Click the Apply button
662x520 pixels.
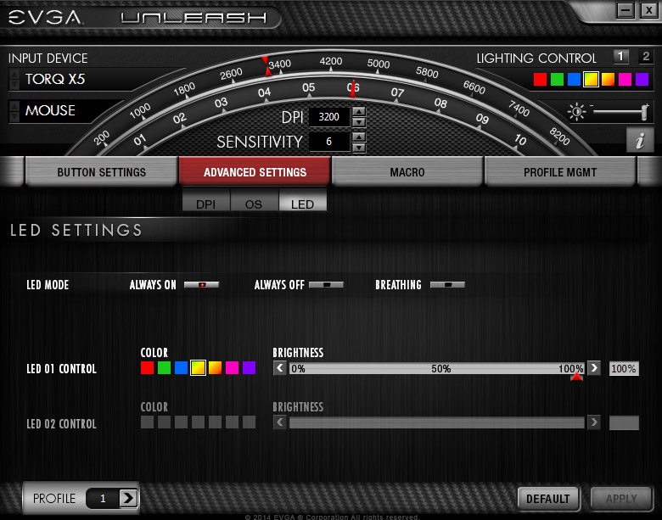(x=621, y=499)
